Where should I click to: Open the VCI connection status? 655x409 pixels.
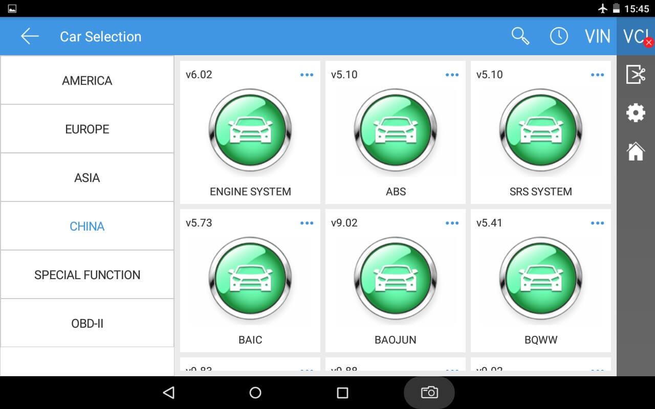pos(636,36)
